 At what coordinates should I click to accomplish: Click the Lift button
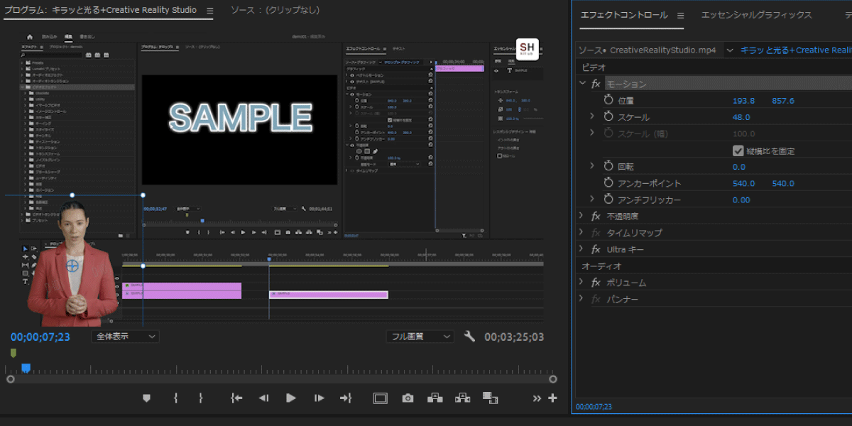coord(434,398)
